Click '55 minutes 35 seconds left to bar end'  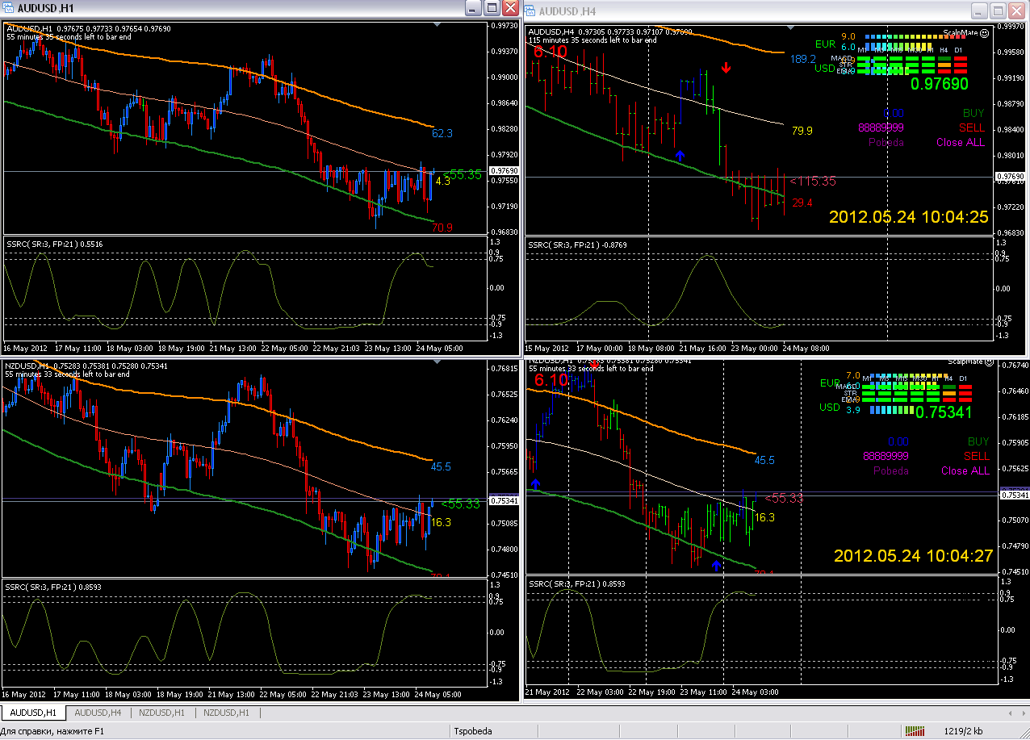67,36
